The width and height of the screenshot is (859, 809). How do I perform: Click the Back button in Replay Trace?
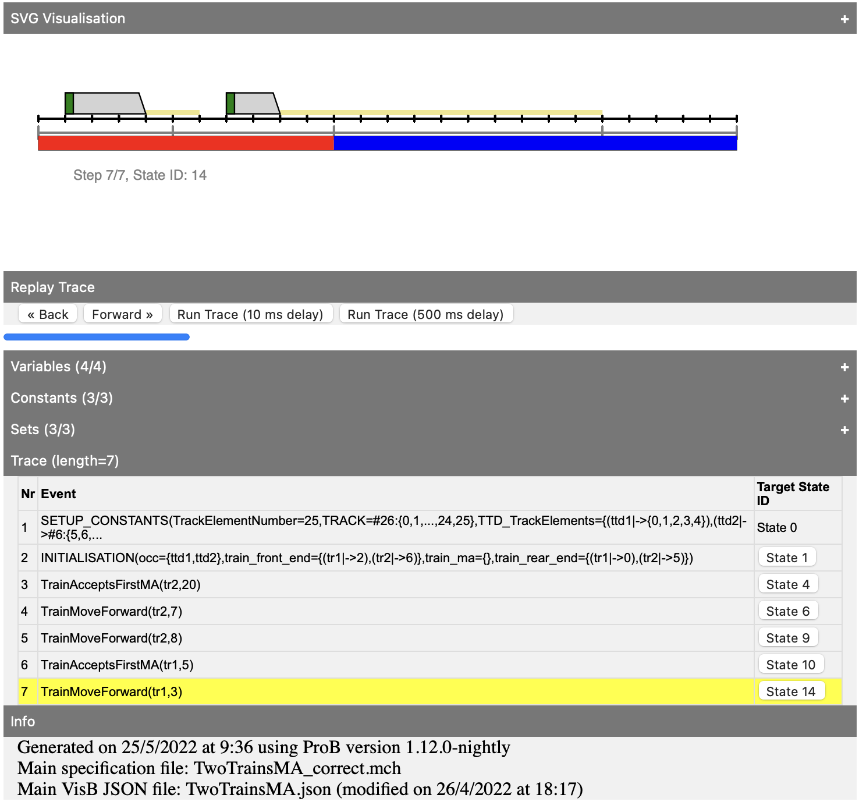coord(48,314)
